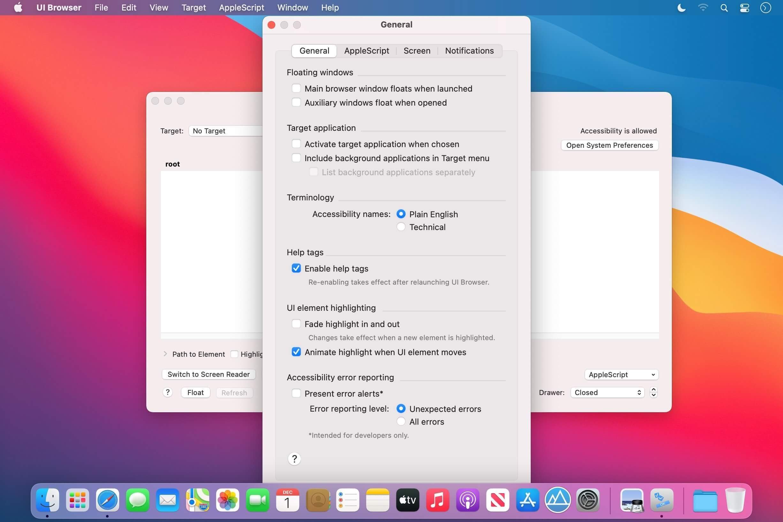Select Plain English accessibility names
Image resolution: width=783 pixels, height=522 pixels.
tap(401, 214)
